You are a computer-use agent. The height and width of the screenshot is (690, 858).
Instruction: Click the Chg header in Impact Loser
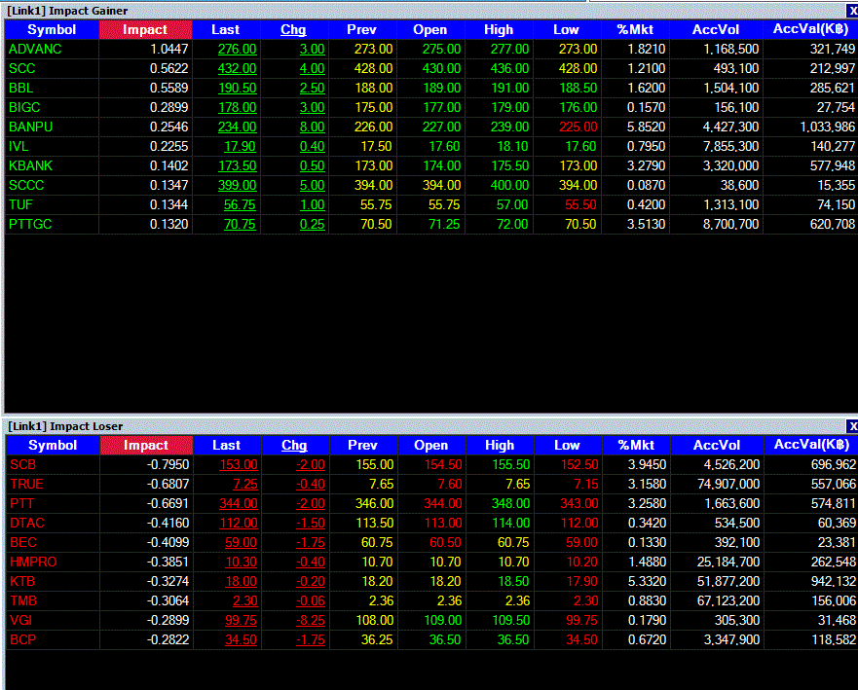pos(294,445)
